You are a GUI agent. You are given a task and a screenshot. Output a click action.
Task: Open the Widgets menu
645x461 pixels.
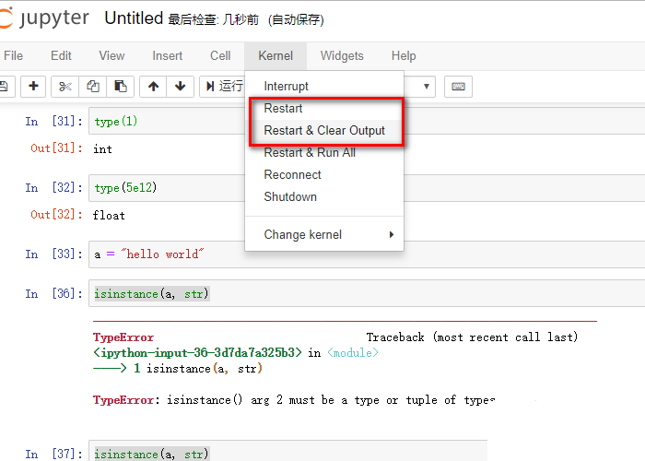[x=342, y=55]
